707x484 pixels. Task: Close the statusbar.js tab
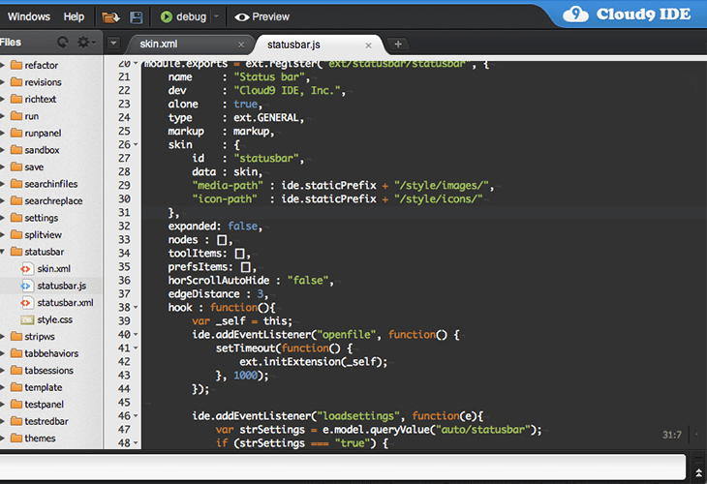(x=368, y=45)
